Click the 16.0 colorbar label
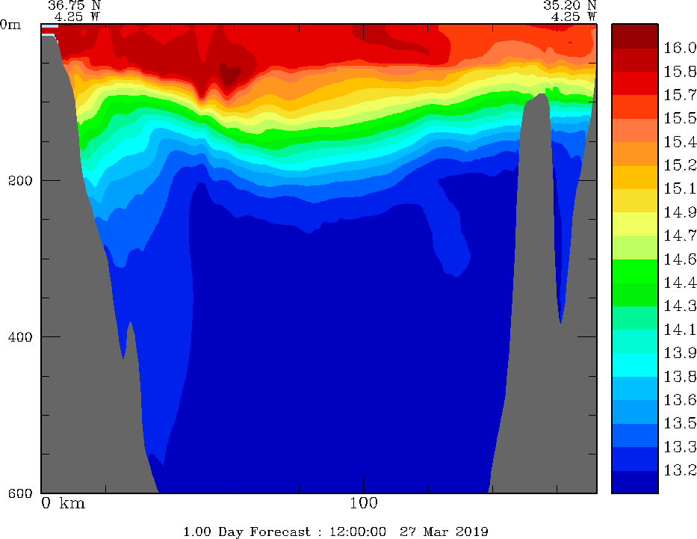The height and width of the screenshot is (539, 697). [680, 48]
